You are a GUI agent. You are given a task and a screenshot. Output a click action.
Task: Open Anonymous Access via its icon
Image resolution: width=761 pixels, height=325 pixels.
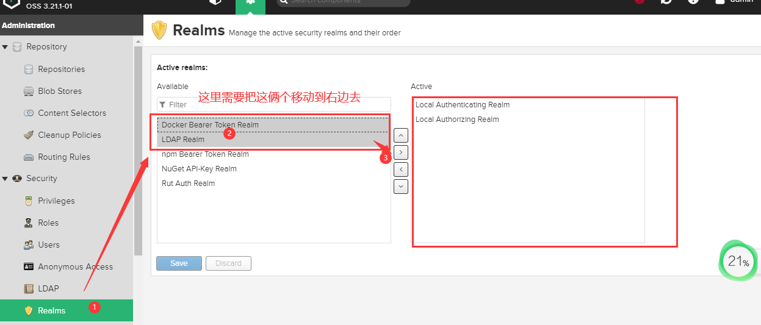[28, 267]
